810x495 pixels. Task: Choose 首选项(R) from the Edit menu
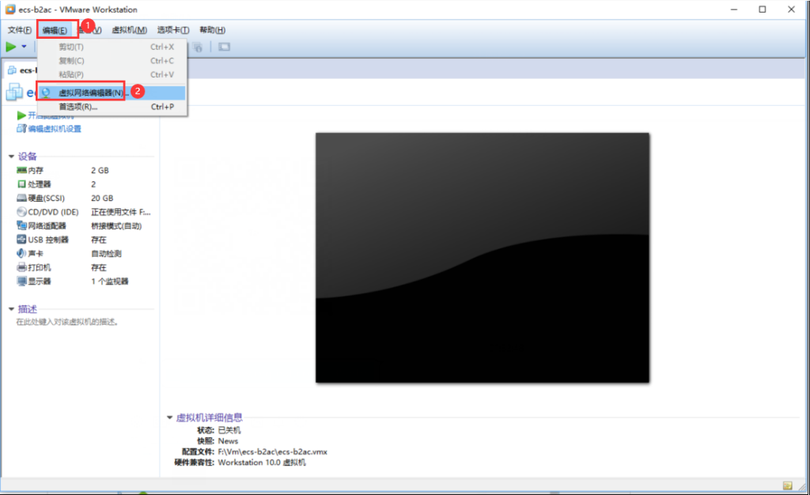[x=78, y=107]
